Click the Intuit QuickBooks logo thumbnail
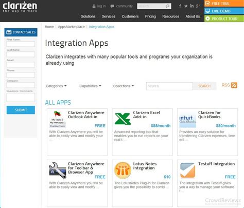Viewport: 244px width, 208px height. tap(187, 120)
